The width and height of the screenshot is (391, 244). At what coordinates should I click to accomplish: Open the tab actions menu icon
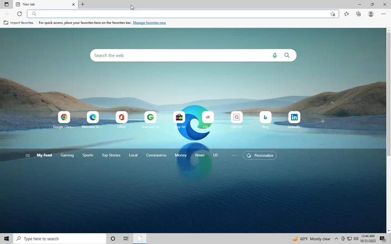pyautogui.click(x=7, y=4)
